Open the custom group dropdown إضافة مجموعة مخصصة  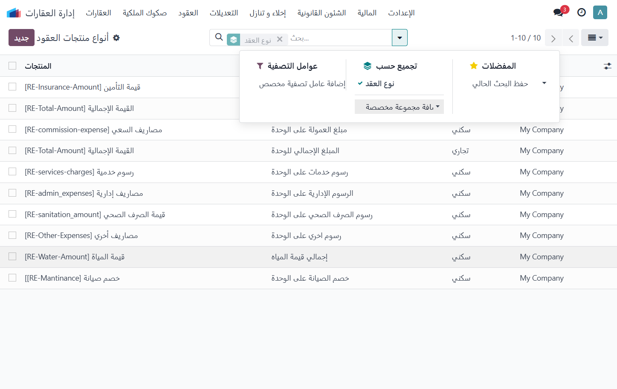pyautogui.click(x=399, y=107)
